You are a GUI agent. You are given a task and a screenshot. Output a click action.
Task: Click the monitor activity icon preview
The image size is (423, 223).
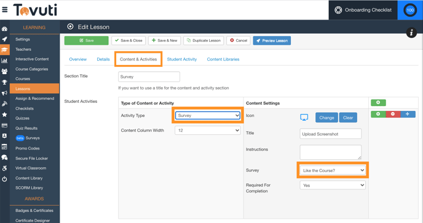pos(304,118)
